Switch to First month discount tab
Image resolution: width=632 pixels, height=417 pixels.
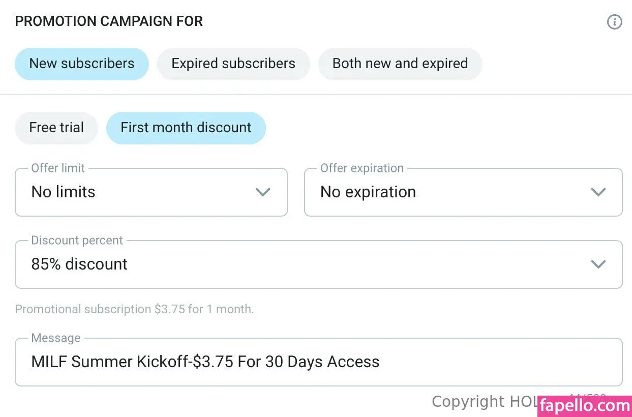[x=186, y=128]
